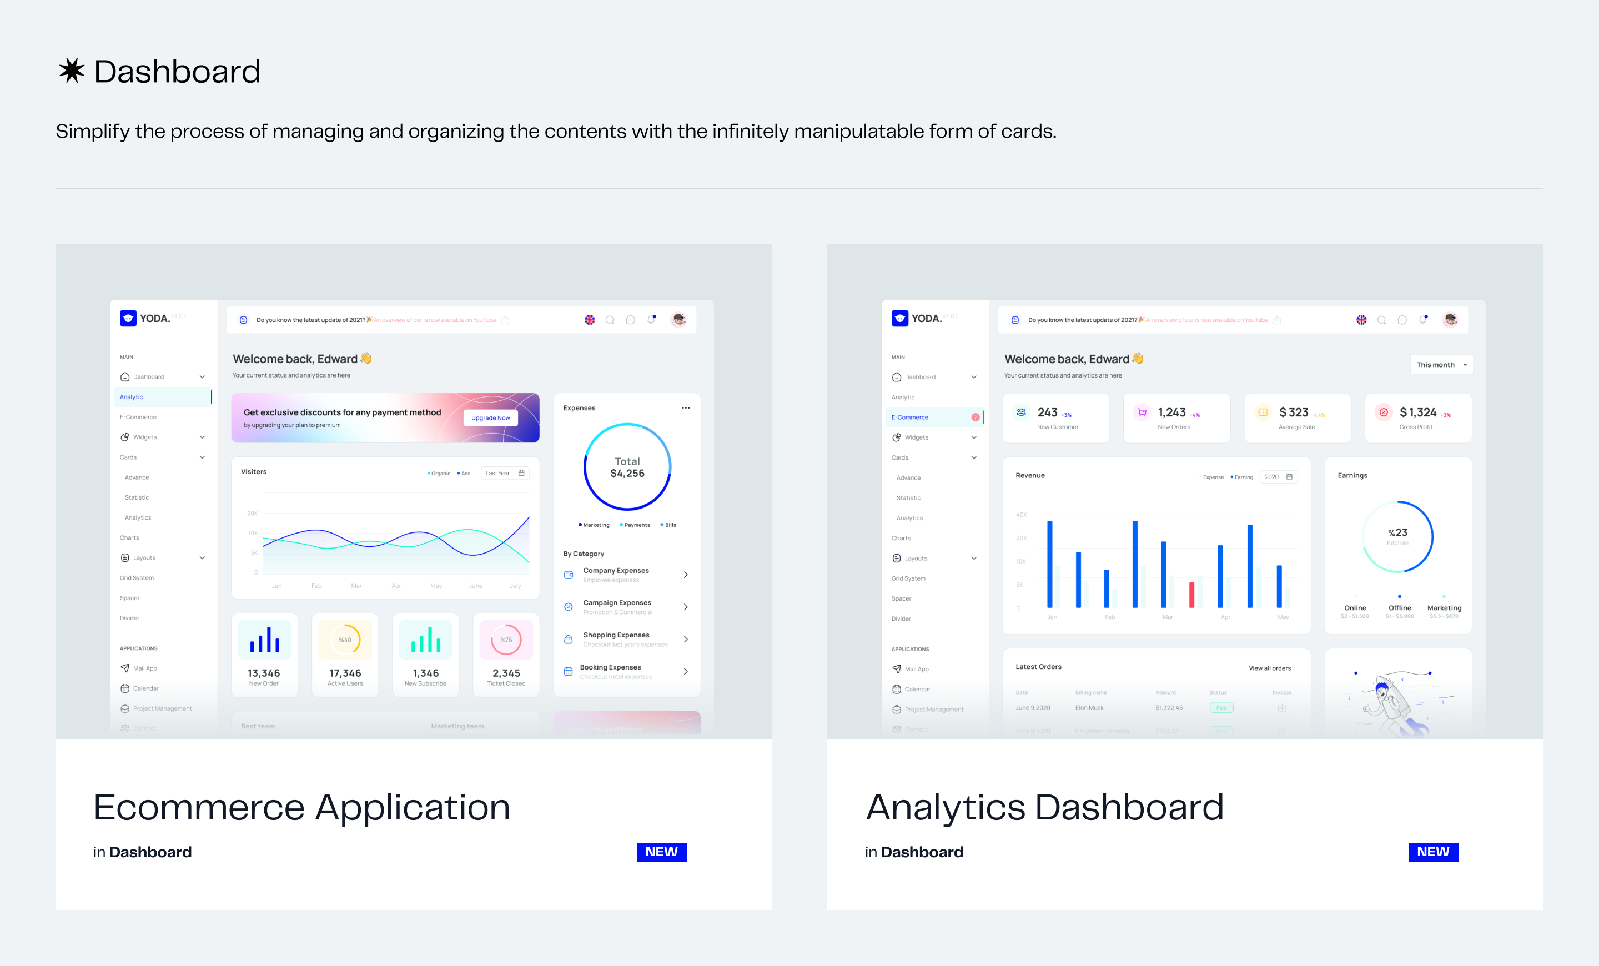Click the YODA logo icon in sidebar
Image resolution: width=1599 pixels, height=966 pixels.
point(127,319)
